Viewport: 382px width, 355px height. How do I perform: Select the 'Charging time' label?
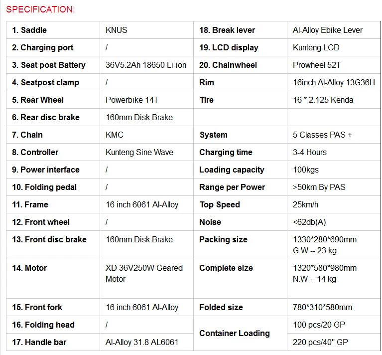coord(226,152)
